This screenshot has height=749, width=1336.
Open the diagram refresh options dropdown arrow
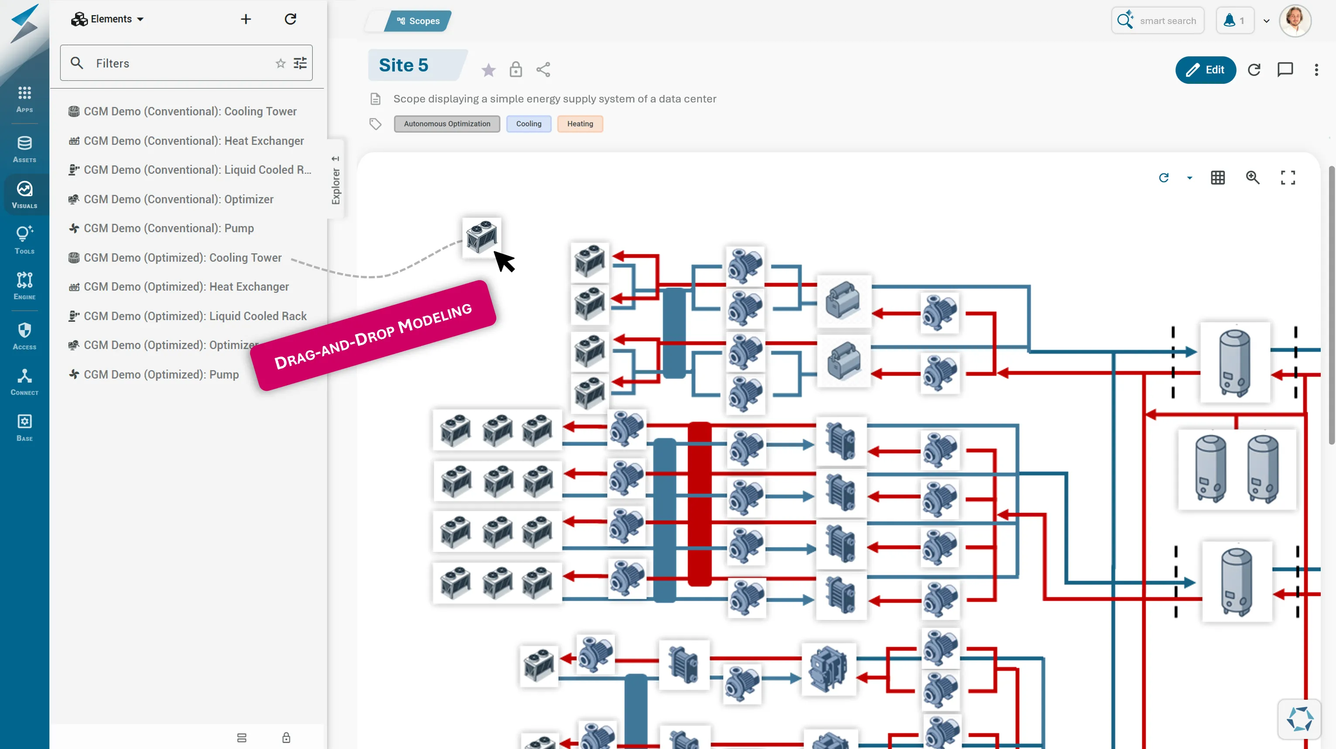pyautogui.click(x=1189, y=178)
